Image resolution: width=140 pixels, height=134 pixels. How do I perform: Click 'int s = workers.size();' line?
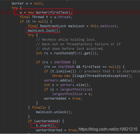pyautogui.click(x=67, y=85)
